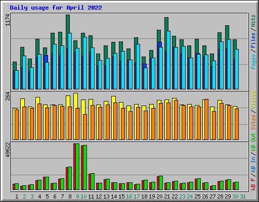This screenshot has width=259, height=202.
Task: Click day label 12 on the x-axis
Action: (x=99, y=196)
